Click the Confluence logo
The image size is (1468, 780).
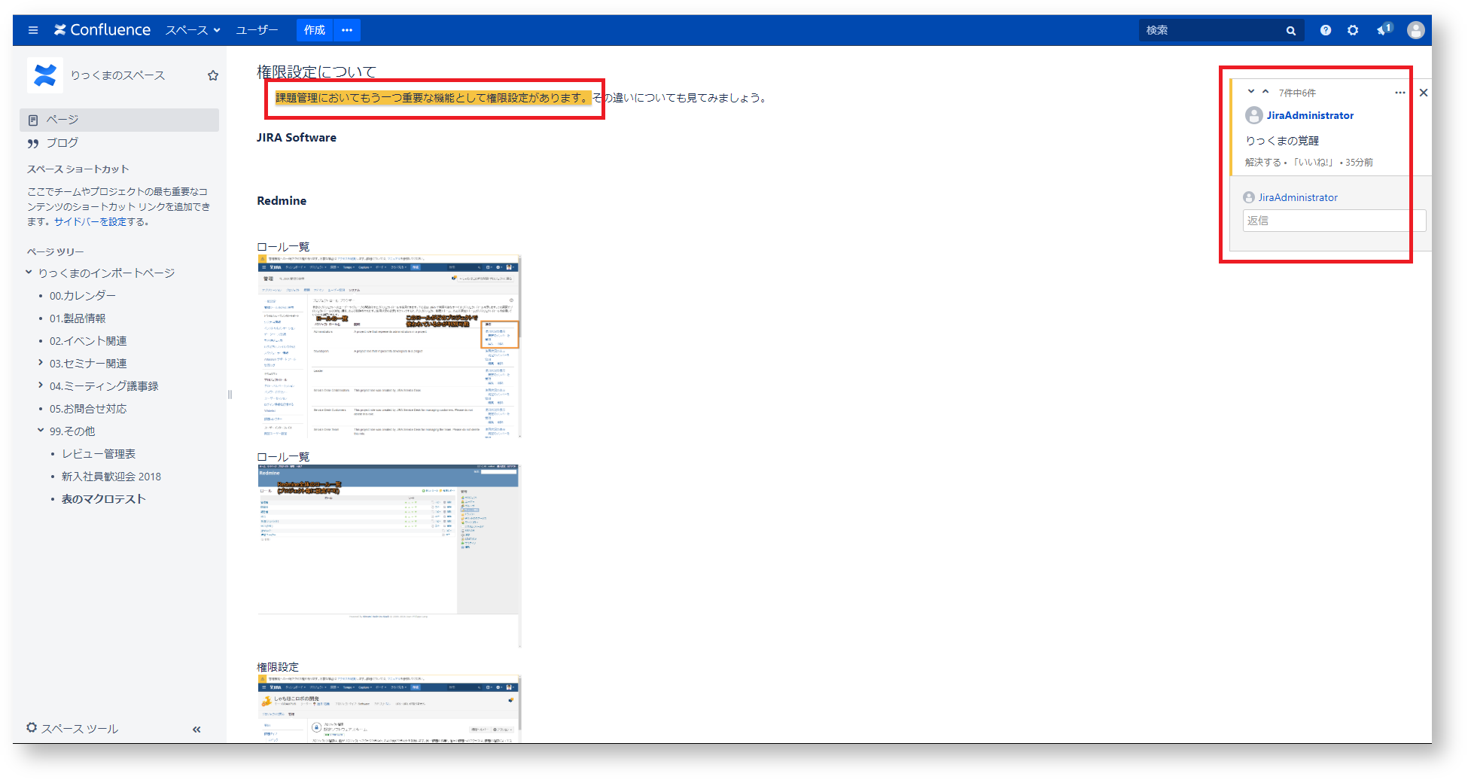point(102,30)
